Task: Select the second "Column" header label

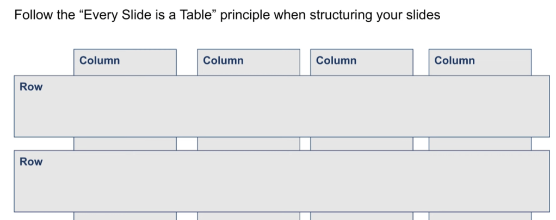Action: [x=223, y=61]
